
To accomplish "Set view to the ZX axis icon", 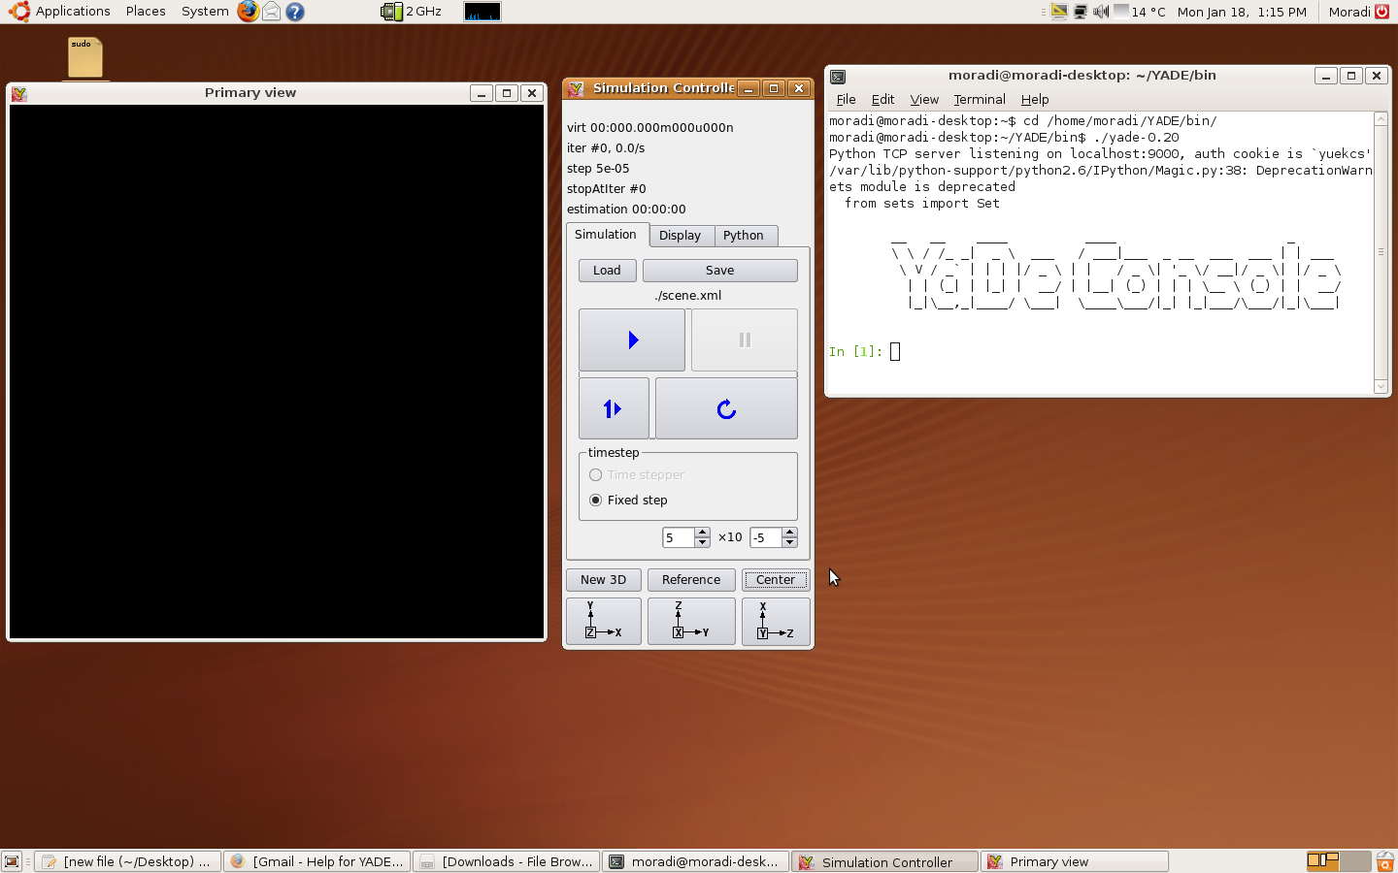I will coord(775,621).
